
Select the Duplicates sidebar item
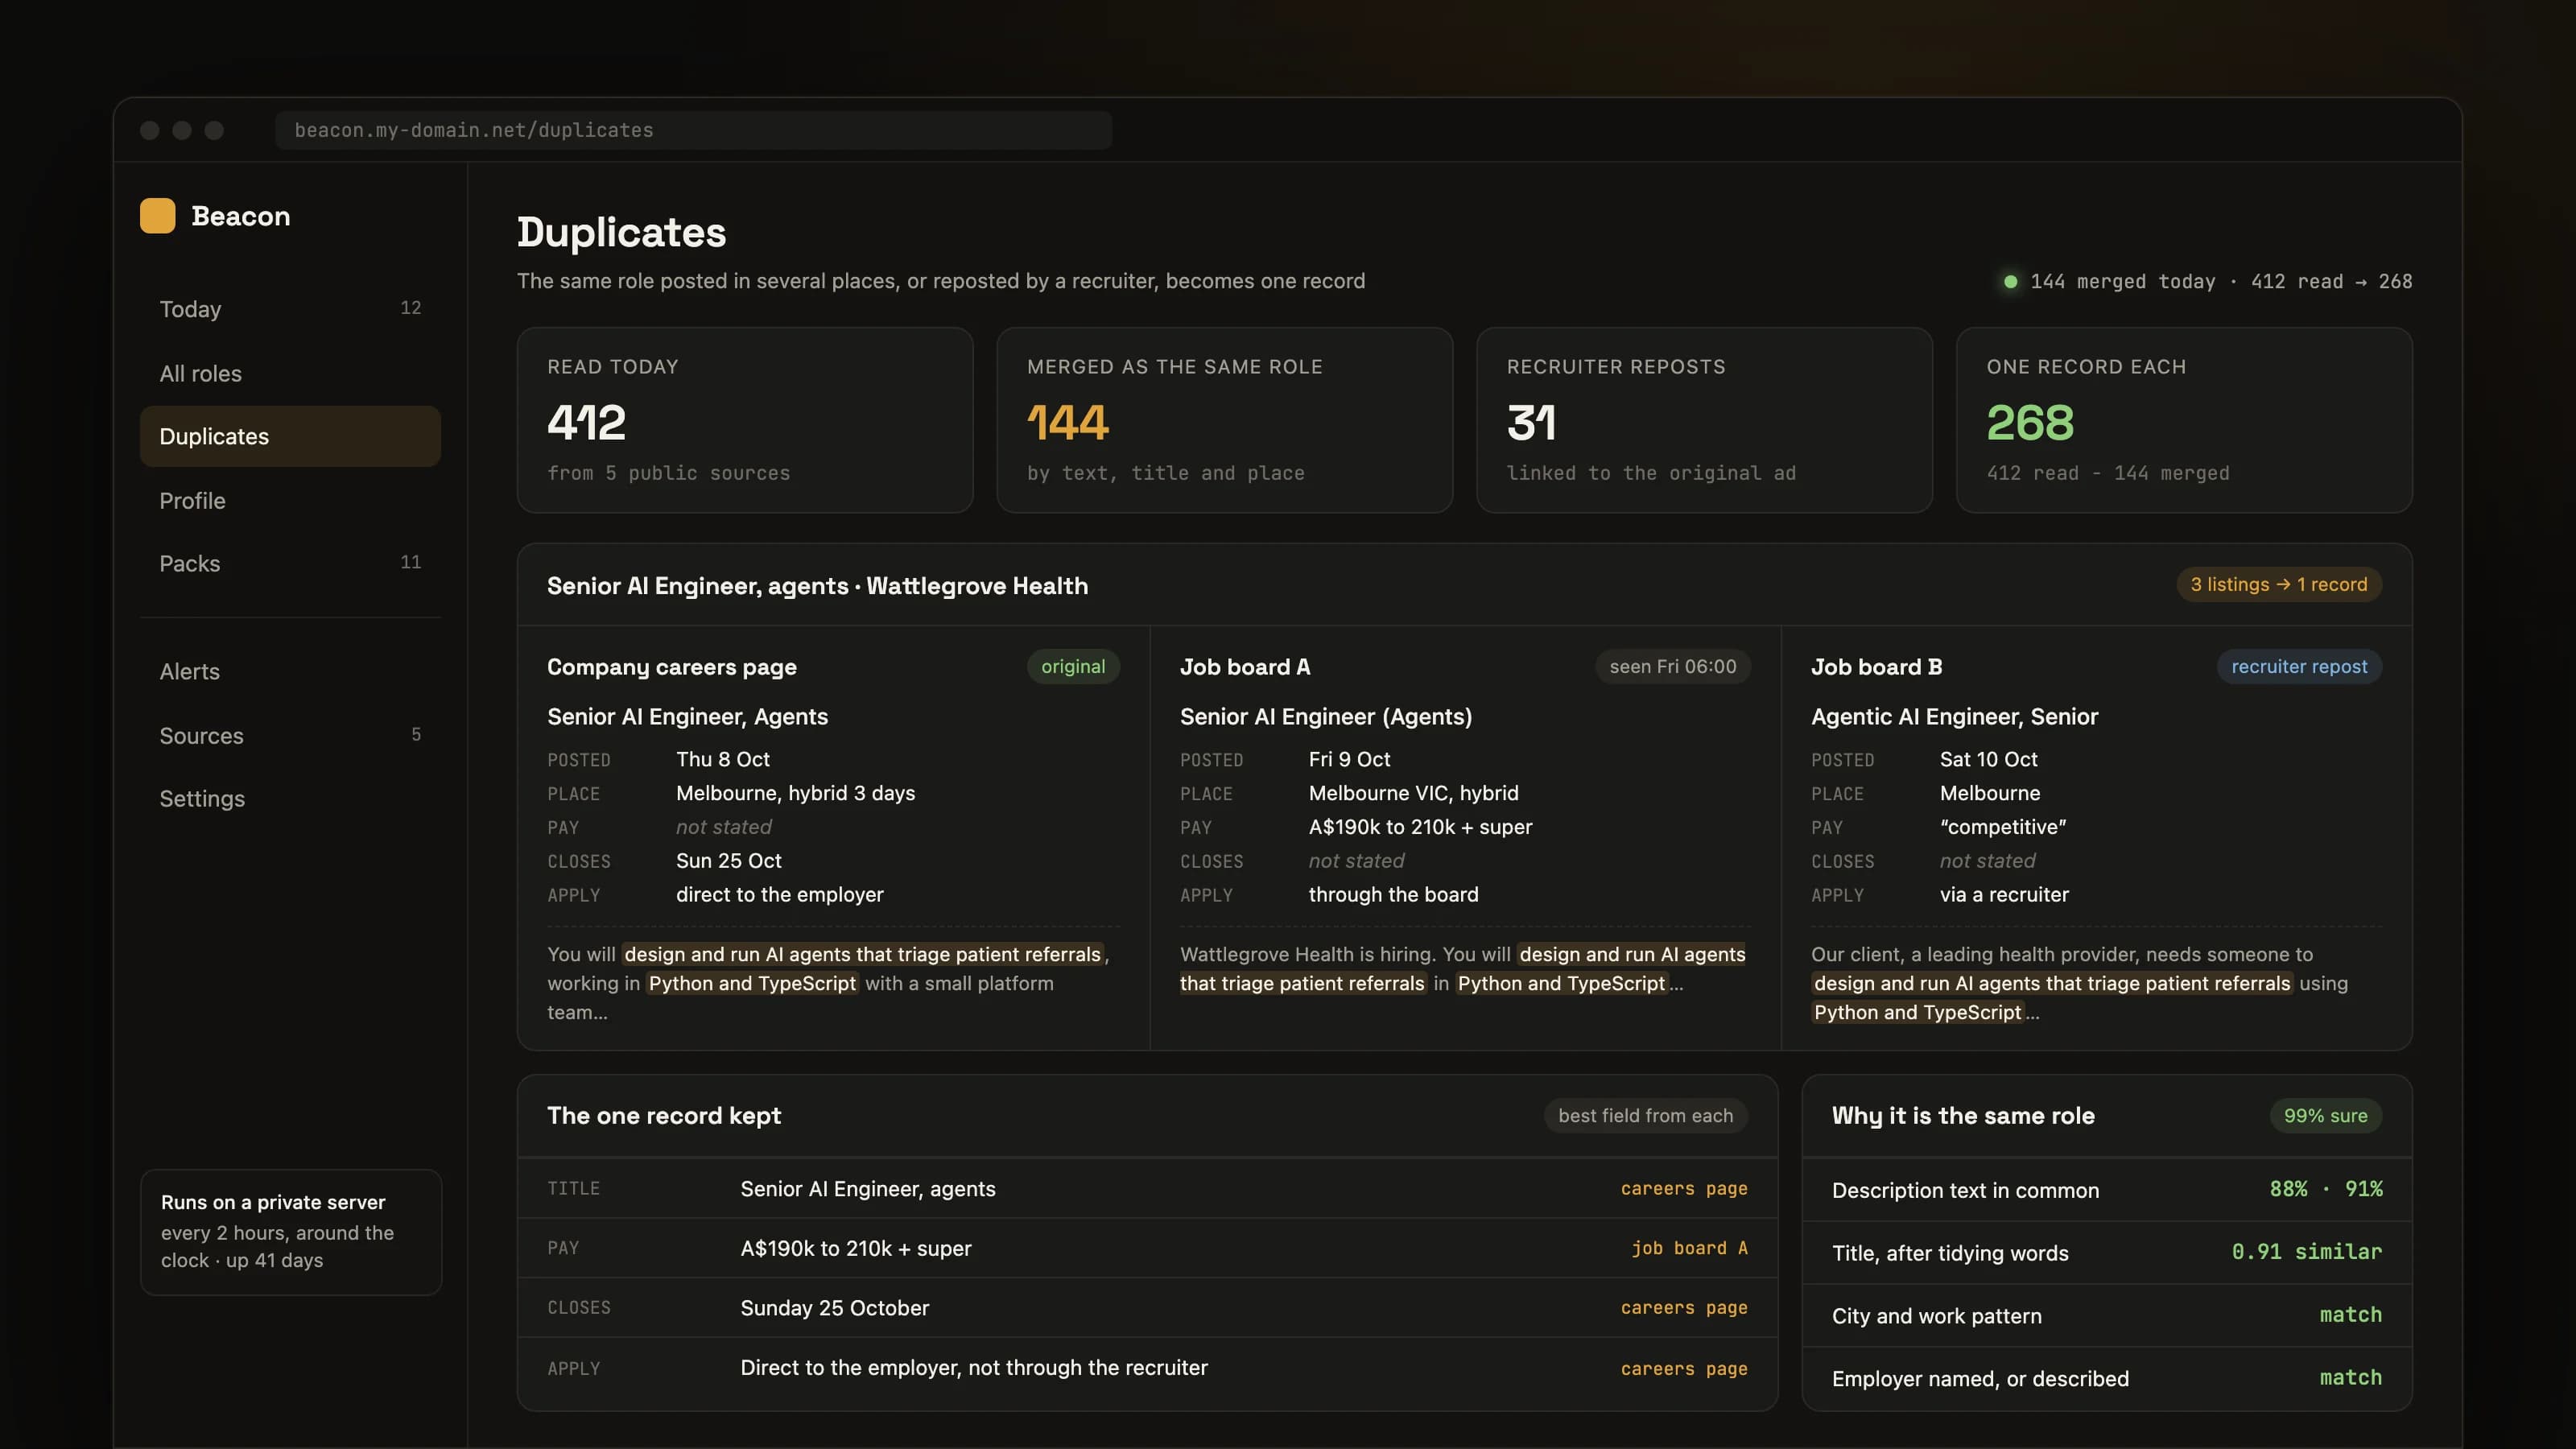(290, 436)
